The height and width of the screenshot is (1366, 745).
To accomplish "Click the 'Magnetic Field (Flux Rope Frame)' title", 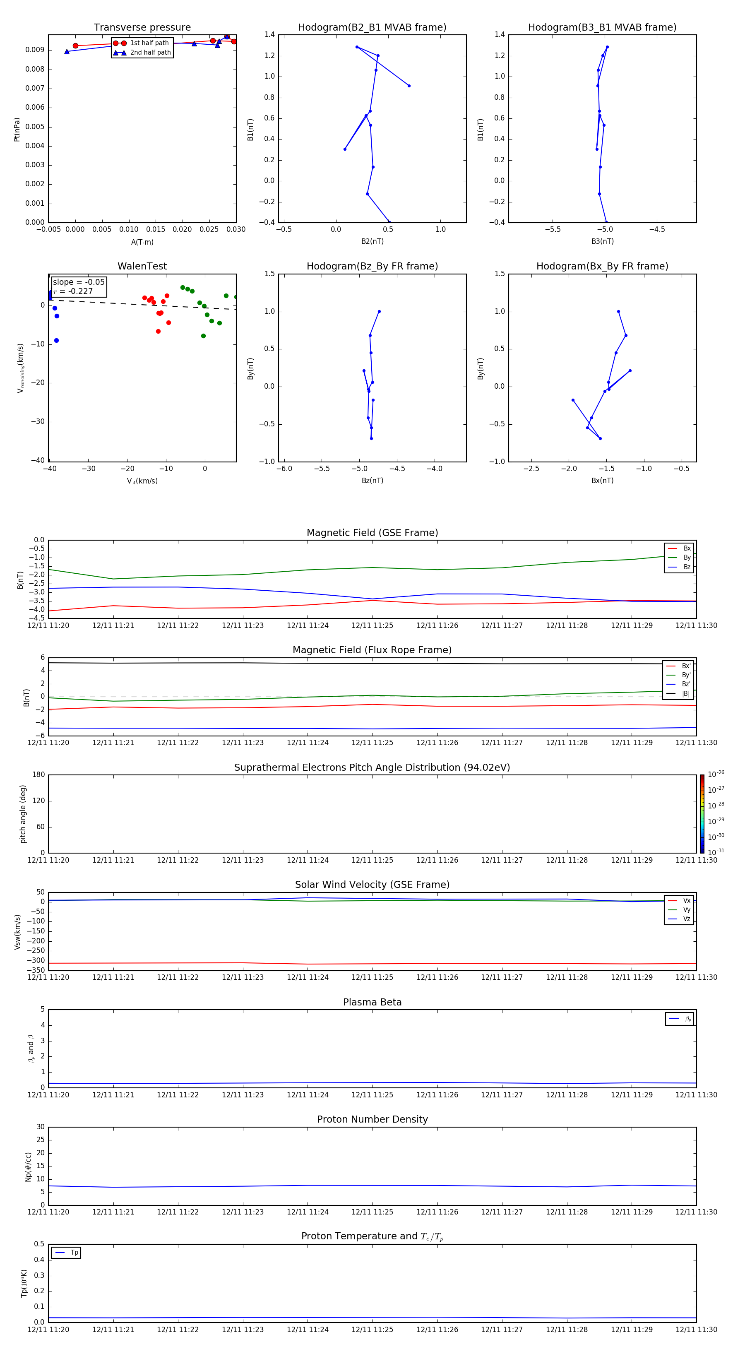I will (x=372, y=650).
